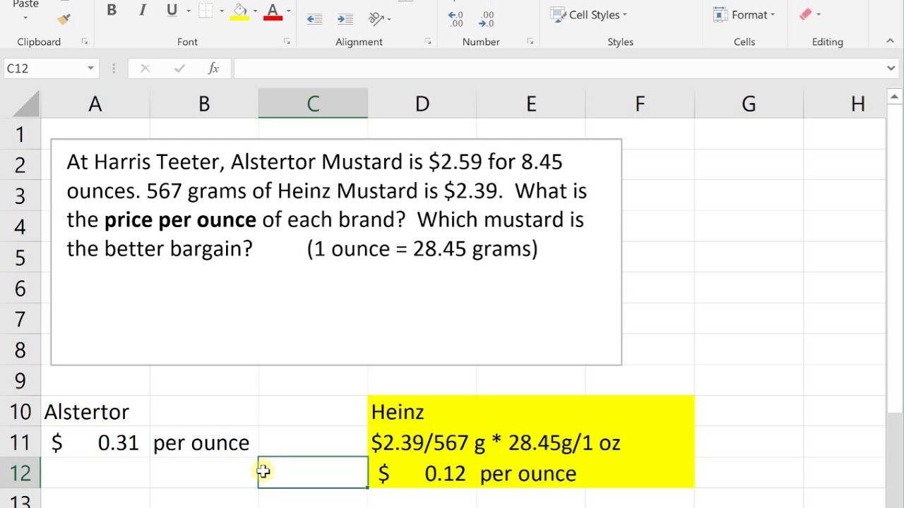Click the Decrease Decimal icon

tap(487, 19)
